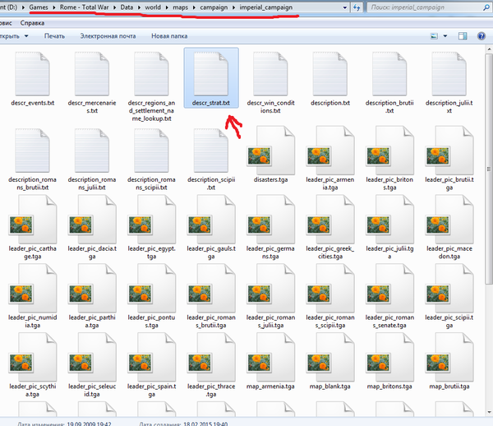Viewport: 493px width, 426px height.
Task: Select the leader_pic_egypt.tga image file
Action: pyautogui.click(x=152, y=228)
